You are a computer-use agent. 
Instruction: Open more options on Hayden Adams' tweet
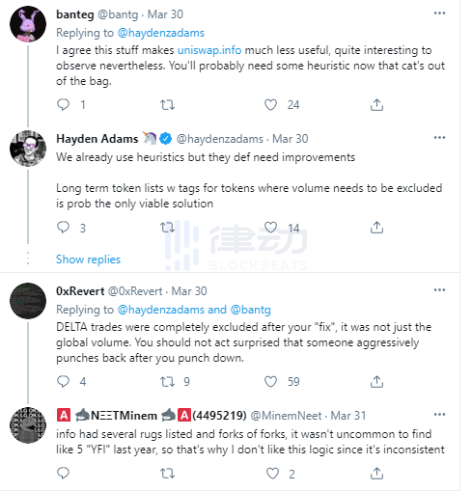[439, 138]
